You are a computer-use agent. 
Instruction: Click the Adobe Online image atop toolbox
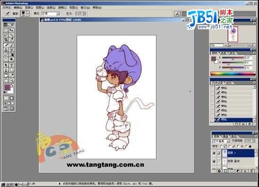(x=9, y=25)
